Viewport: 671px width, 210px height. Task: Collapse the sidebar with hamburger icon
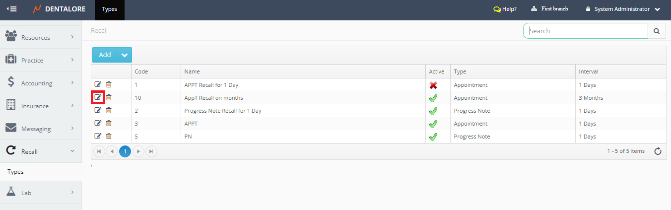(x=12, y=9)
